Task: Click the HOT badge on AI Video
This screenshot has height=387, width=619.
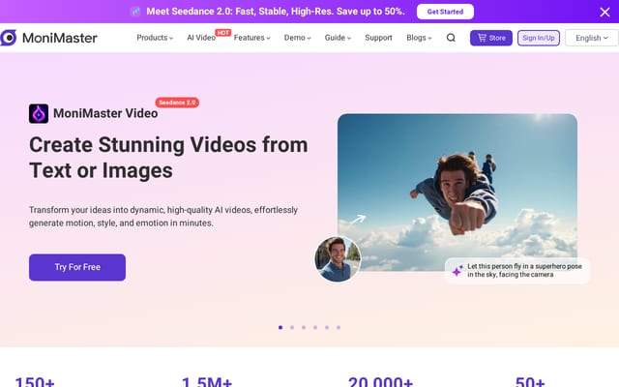Action: pos(223,33)
